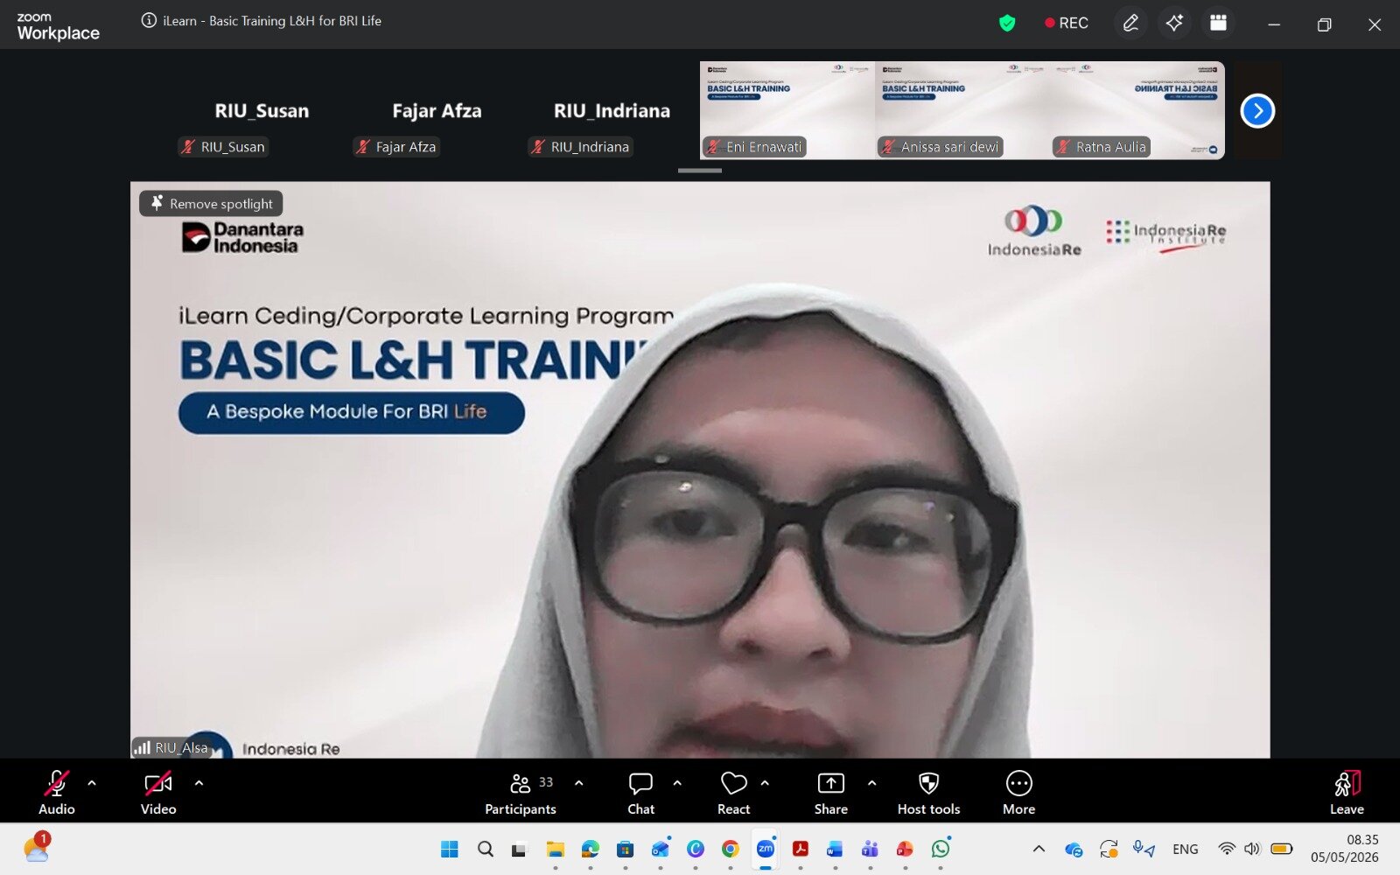Open Microsoft Store from taskbar
This screenshot has width=1400, height=875.
coord(625,849)
